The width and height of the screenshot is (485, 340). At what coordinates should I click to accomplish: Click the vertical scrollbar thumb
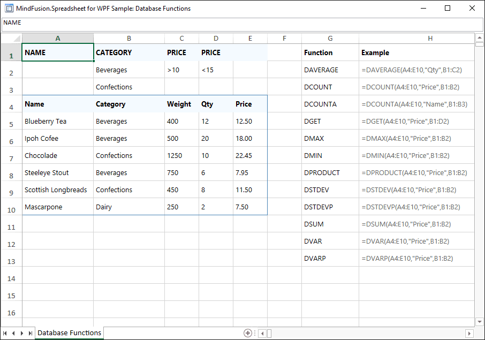[x=480, y=44]
